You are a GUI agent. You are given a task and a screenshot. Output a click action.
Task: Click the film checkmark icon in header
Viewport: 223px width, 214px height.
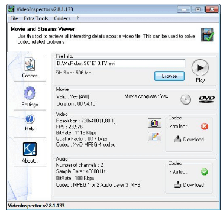tap(207, 35)
